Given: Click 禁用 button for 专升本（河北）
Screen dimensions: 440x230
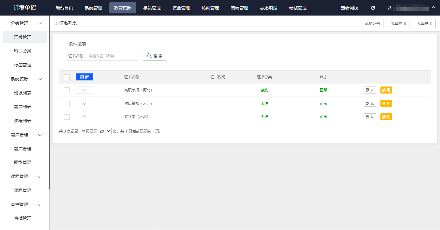Looking at the screenshot, I should point(386,117).
